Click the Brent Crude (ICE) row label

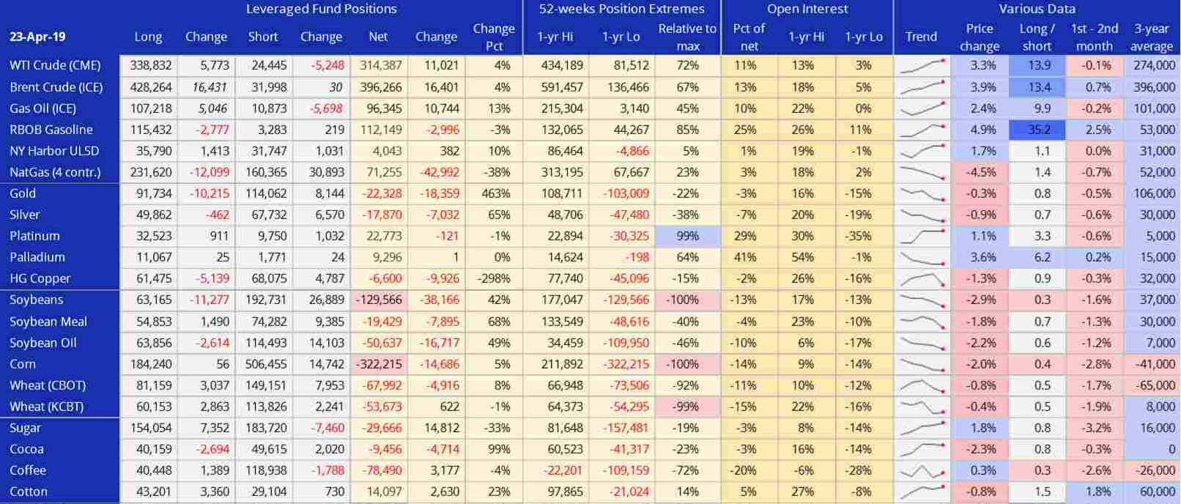[x=56, y=87]
